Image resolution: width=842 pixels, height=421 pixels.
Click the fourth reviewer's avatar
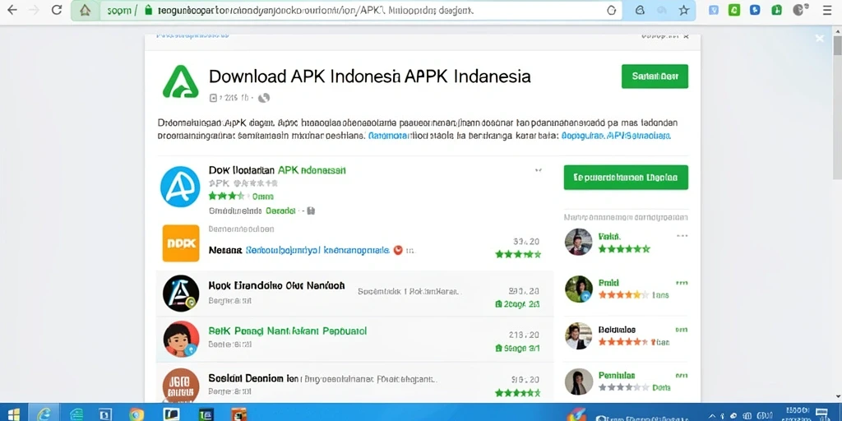pos(578,382)
